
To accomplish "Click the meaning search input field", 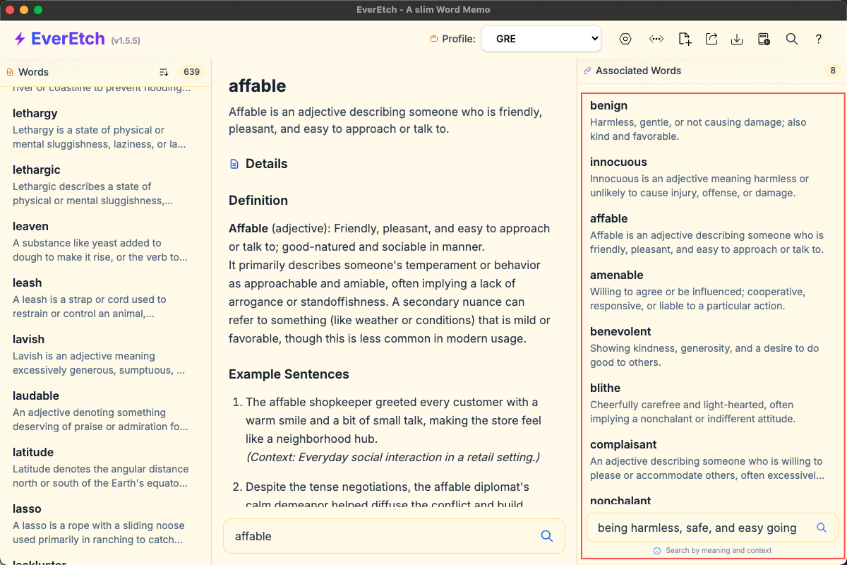I will pyautogui.click(x=699, y=528).
